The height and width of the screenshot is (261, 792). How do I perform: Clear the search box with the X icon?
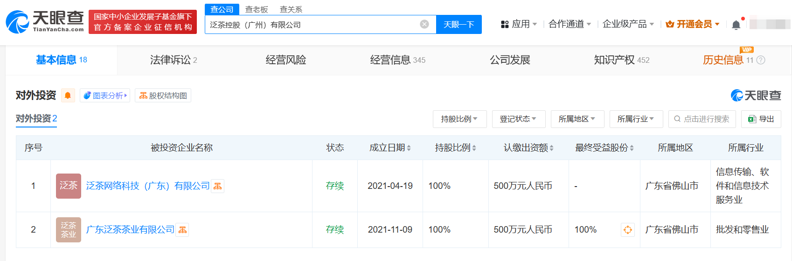click(x=424, y=24)
